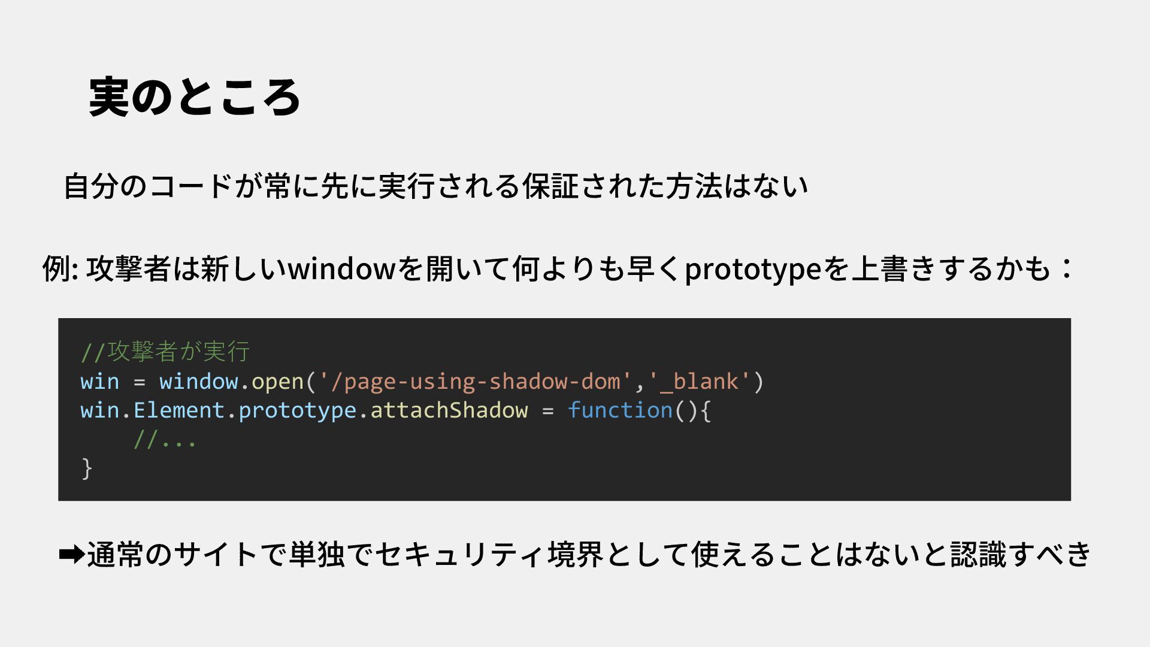Screen dimensions: 1150x647
Task: Click the right arrow icon before 通常のサイト
Action: pyautogui.click(x=72, y=555)
